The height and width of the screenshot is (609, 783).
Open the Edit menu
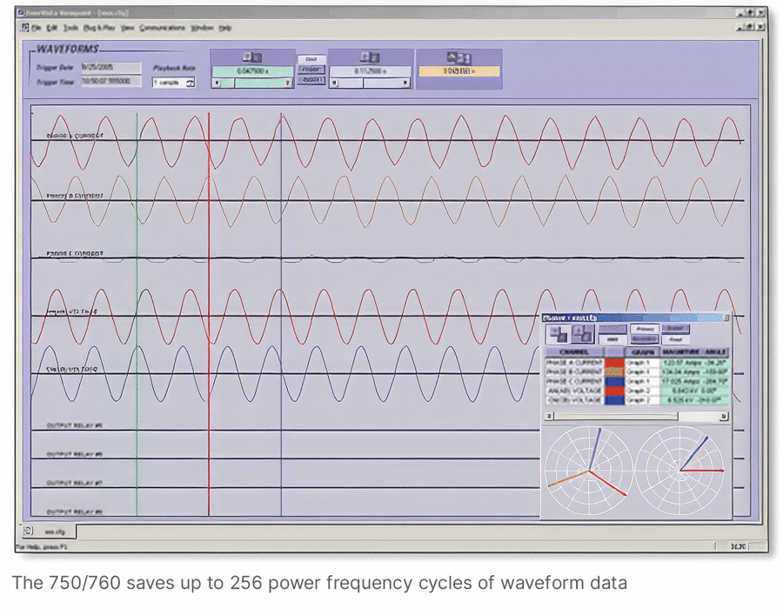[52, 28]
